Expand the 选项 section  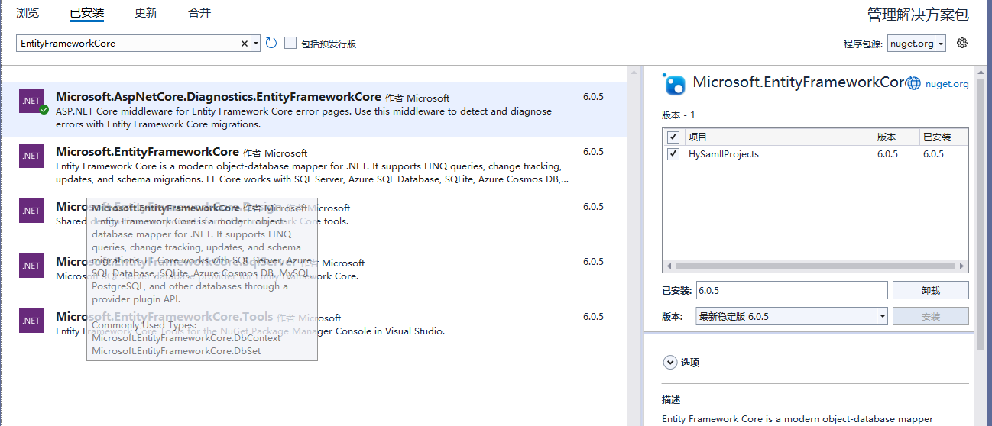pos(670,363)
